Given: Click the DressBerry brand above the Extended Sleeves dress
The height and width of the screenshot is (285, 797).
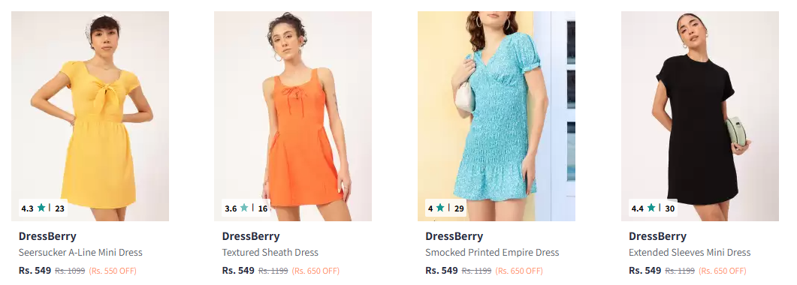Looking at the screenshot, I should (657, 236).
